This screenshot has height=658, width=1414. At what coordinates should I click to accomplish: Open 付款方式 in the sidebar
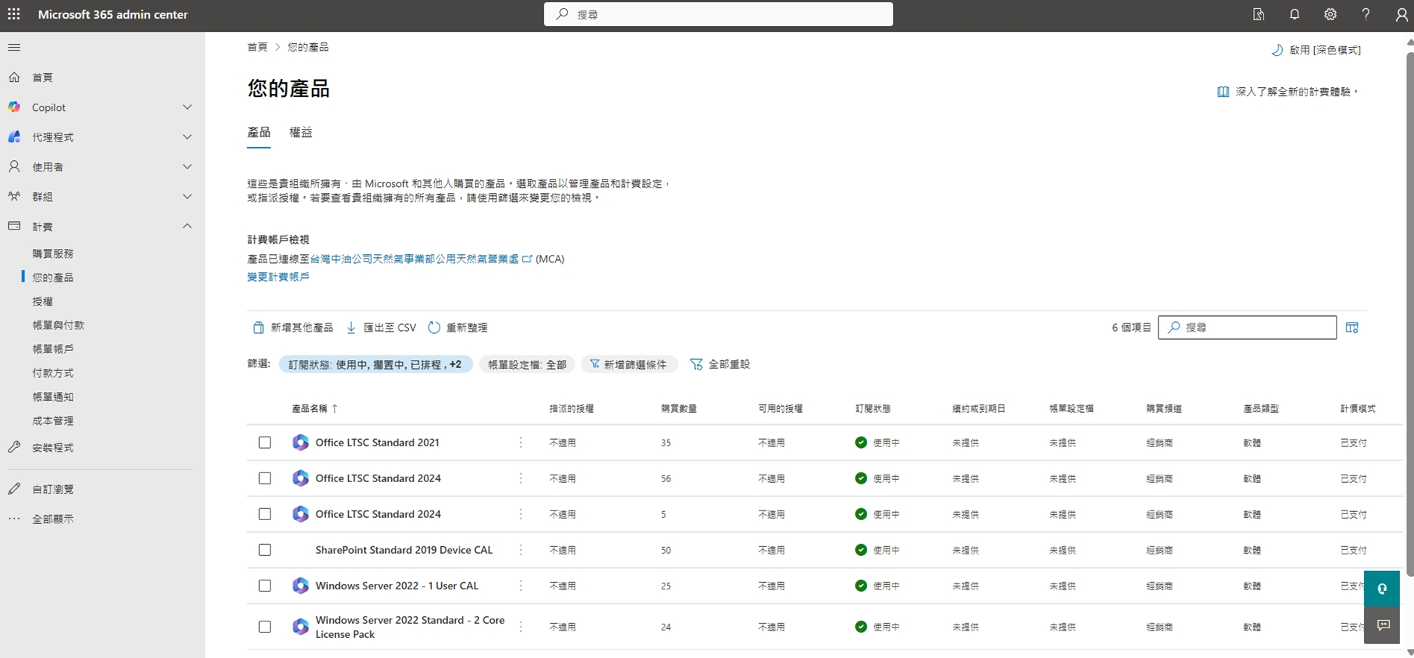pos(53,373)
